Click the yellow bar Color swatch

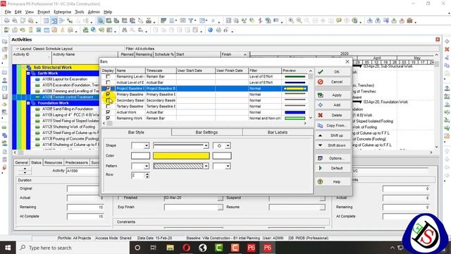pos(181,156)
